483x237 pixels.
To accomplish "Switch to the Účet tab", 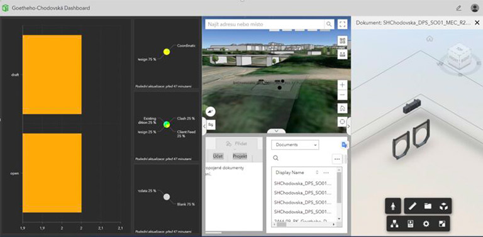I will click(x=218, y=156).
